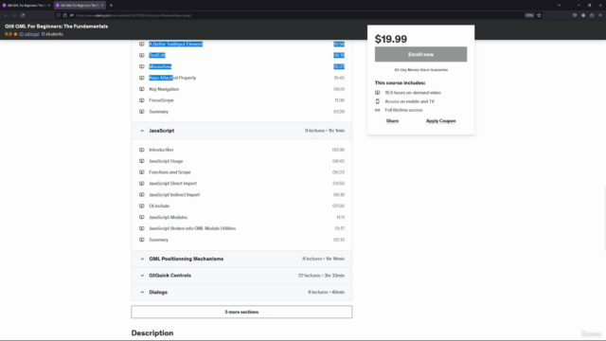Collapse the JavaScript section chevron
Viewport: 606px width, 341px height.
point(142,131)
